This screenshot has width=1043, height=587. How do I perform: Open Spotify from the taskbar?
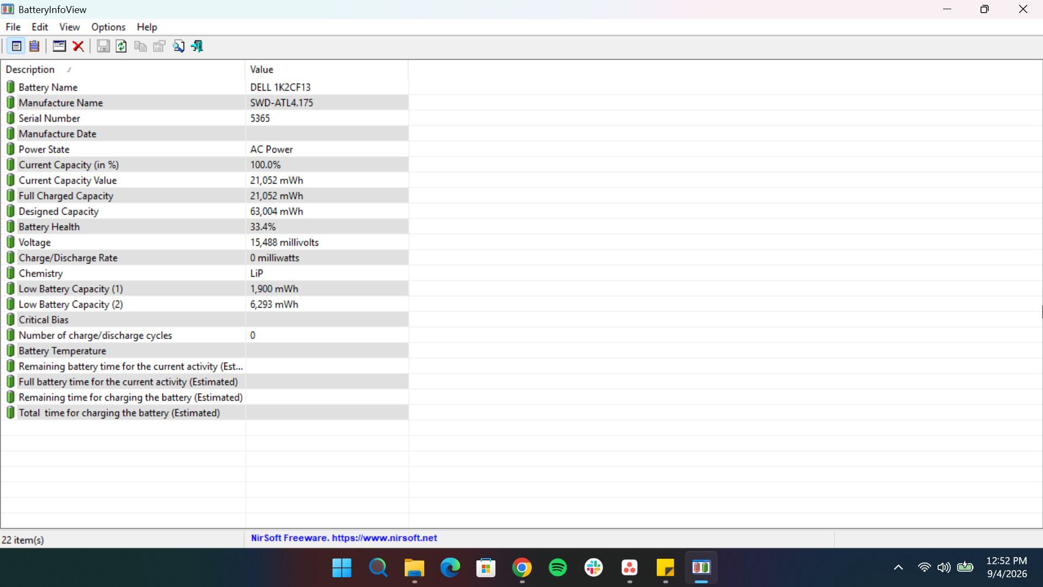(558, 568)
